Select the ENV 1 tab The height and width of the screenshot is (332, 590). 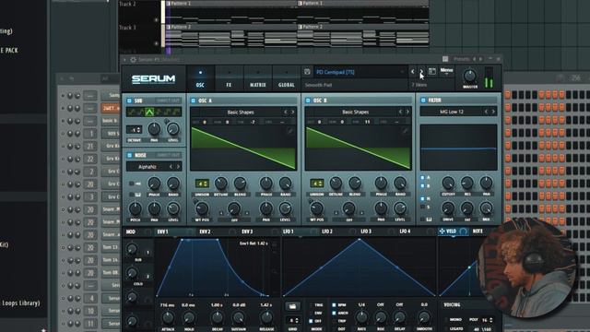tap(163, 231)
